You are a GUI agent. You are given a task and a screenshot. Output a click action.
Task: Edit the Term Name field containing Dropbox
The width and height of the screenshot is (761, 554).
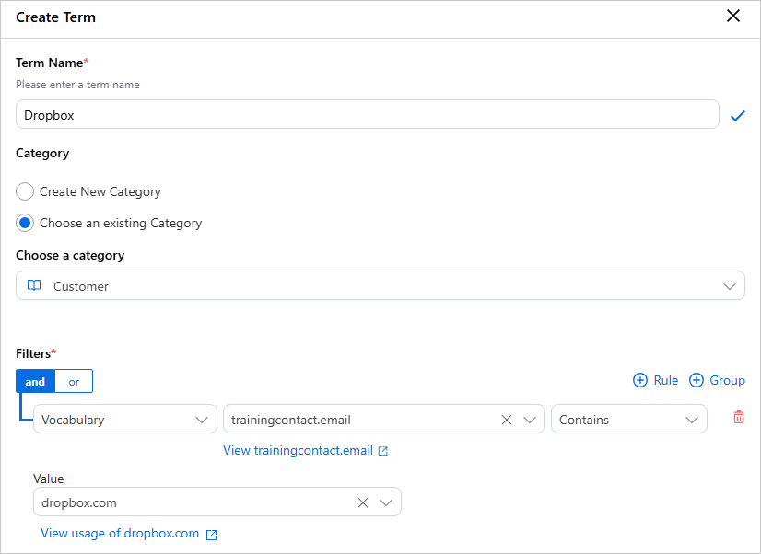coord(367,114)
